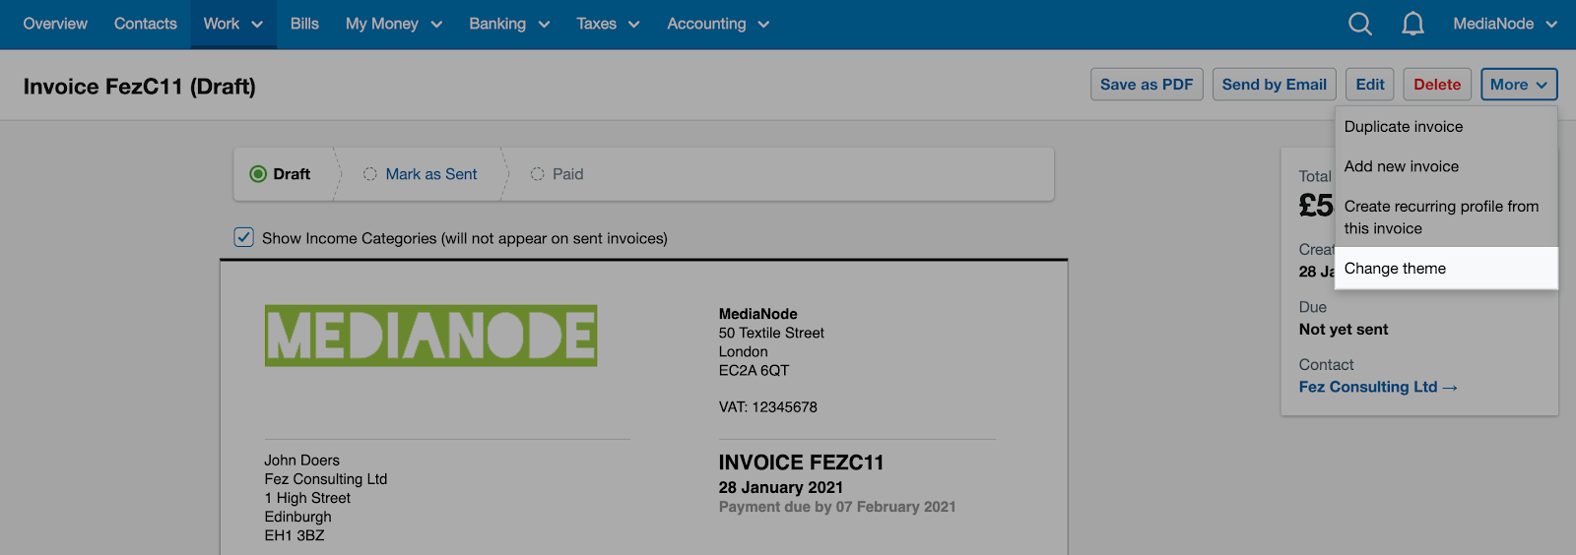
Task: Click the 28 January 2021 invoice date
Action: tap(781, 487)
